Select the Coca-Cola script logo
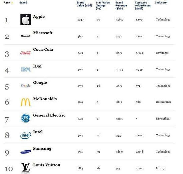Screen dimensions: 183x174 coord(25,53)
